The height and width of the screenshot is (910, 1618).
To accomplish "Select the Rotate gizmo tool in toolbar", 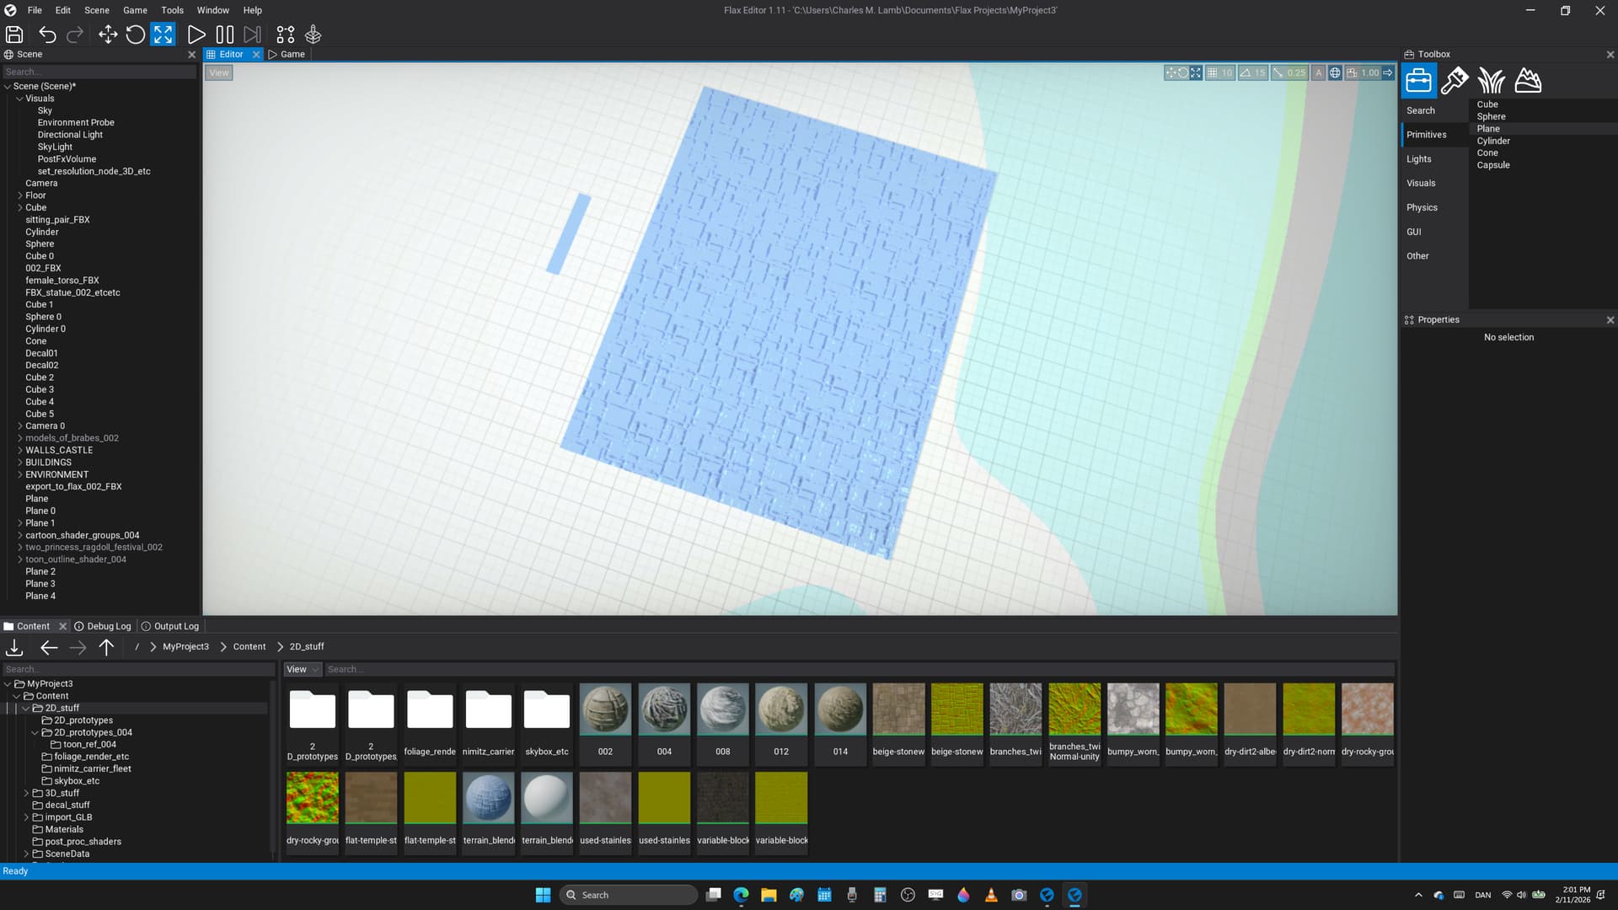I will tap(135, 35).
